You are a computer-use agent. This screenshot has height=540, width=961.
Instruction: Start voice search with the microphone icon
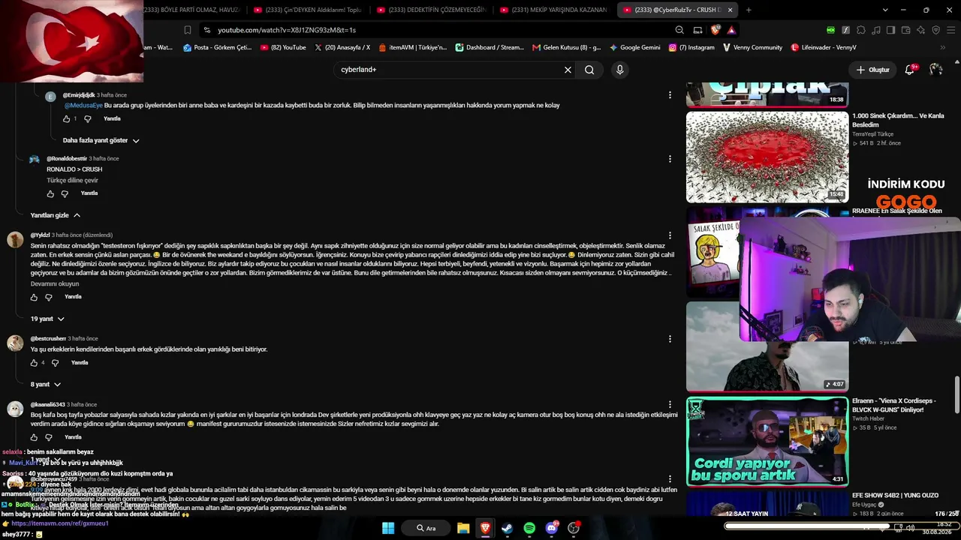[619, 70]
